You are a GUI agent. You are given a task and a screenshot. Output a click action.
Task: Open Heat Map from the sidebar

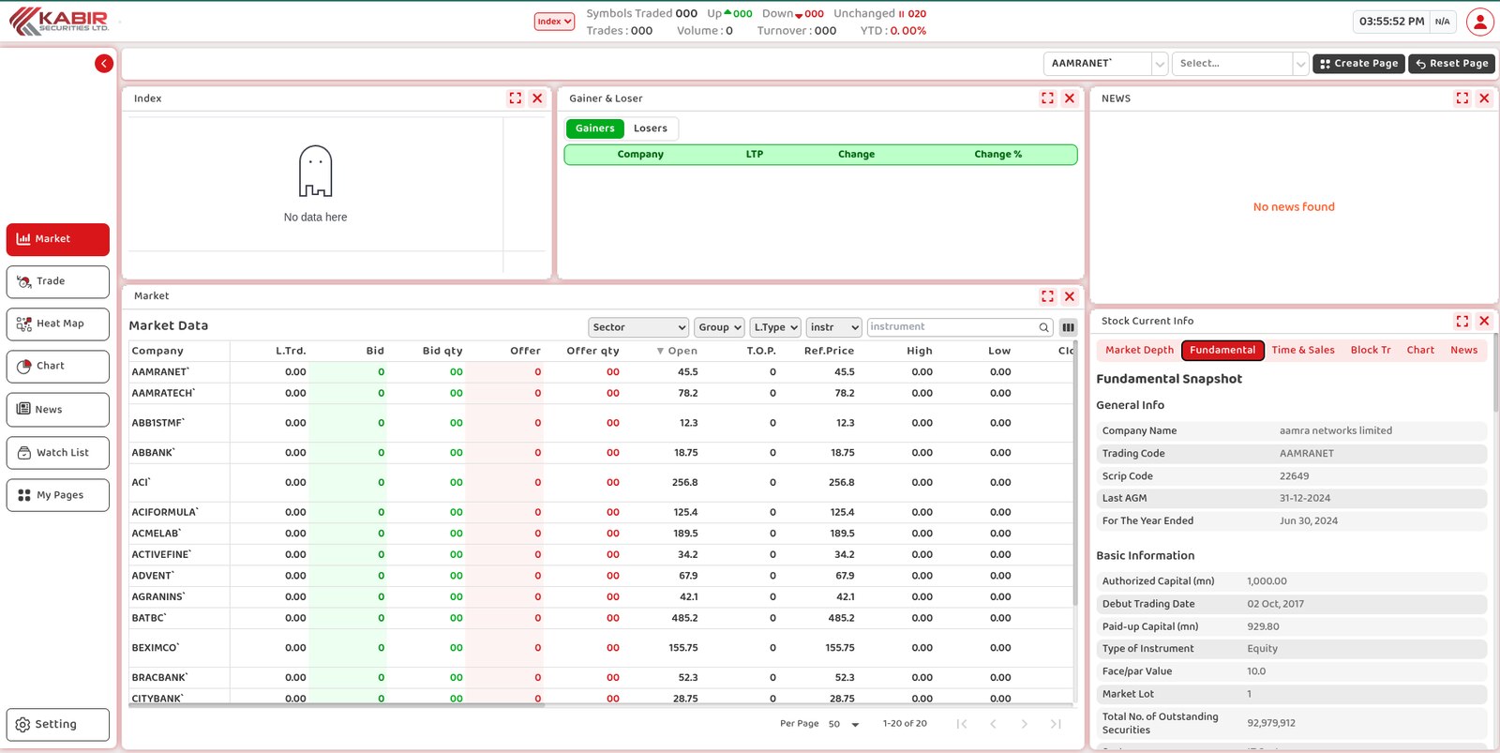click(x=58, y=324)
